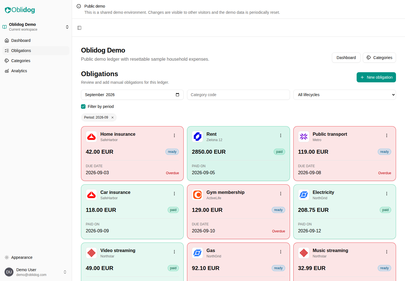Open Categories in the sidebar
Viewport: 405px width, 281px height.
[x=36, y=61]
